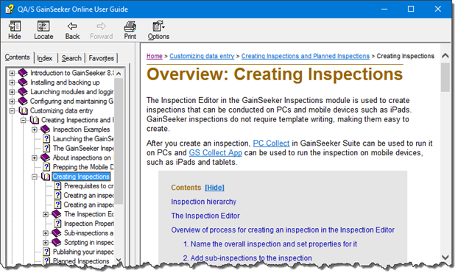
Task: Expand the About inspections on node
Action: click(x=35, y=157)
